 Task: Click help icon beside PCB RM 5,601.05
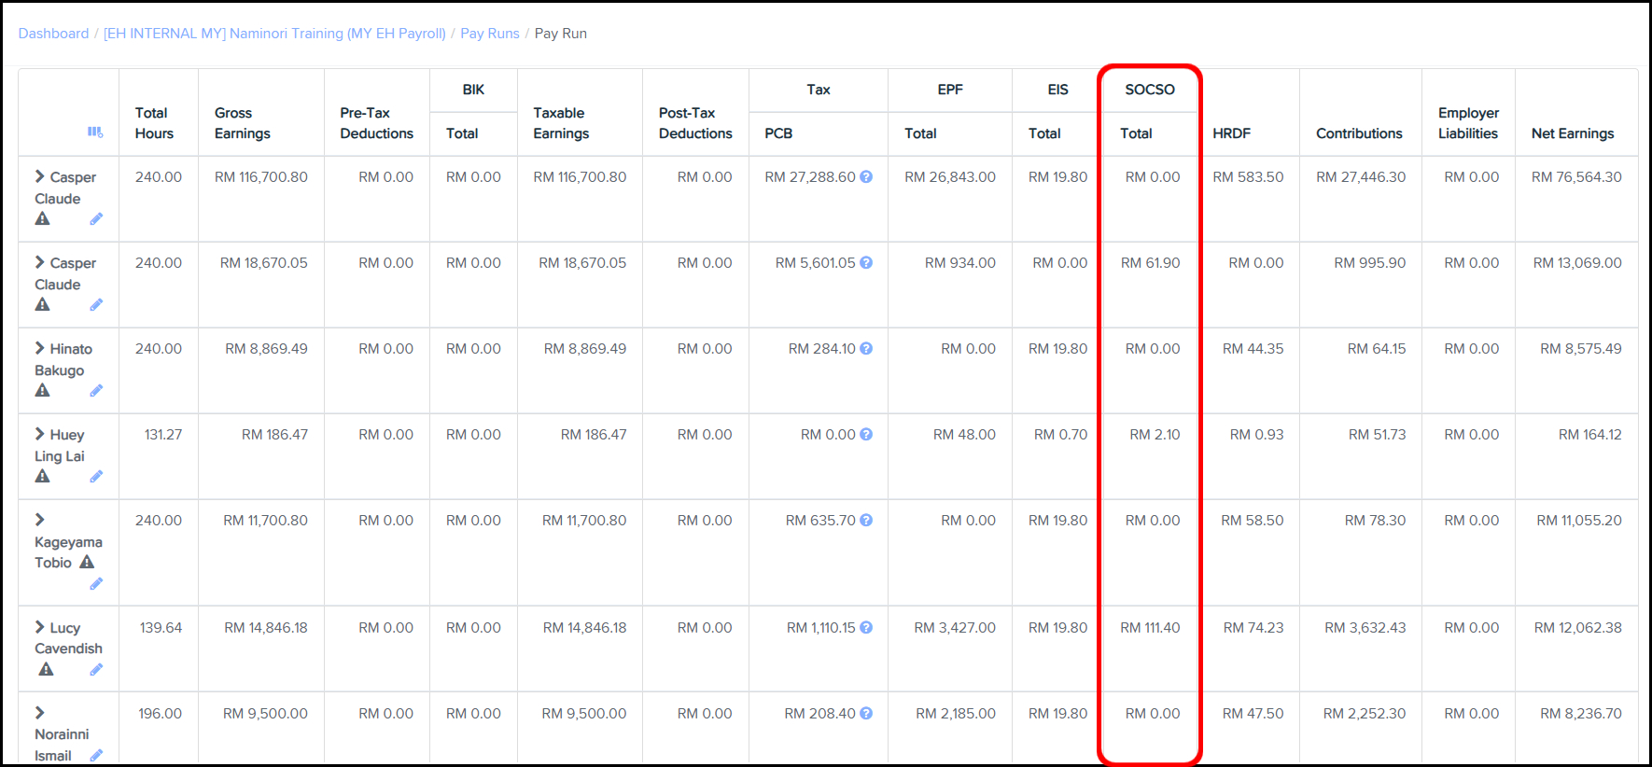click(866, 263)
